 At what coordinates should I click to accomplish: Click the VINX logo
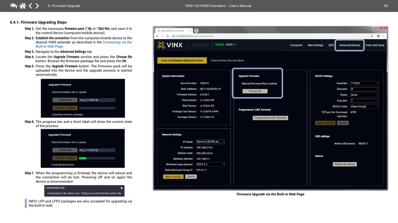click(170, 45)
